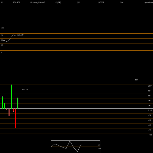This screenshot has width=153, height=153.
Task: Click the MR value label 252.79
Action: pyautogui.click(x=25, y=90)
